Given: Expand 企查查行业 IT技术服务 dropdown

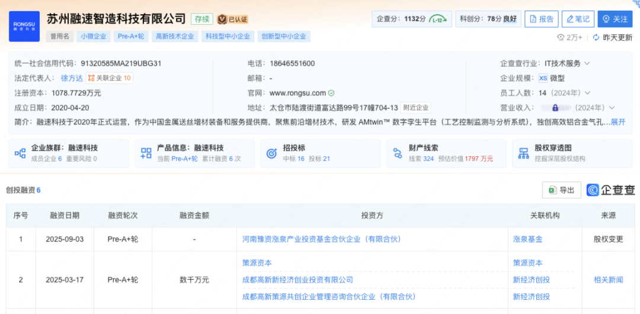Looking at the screenshot, I should (x=587, y=63).
